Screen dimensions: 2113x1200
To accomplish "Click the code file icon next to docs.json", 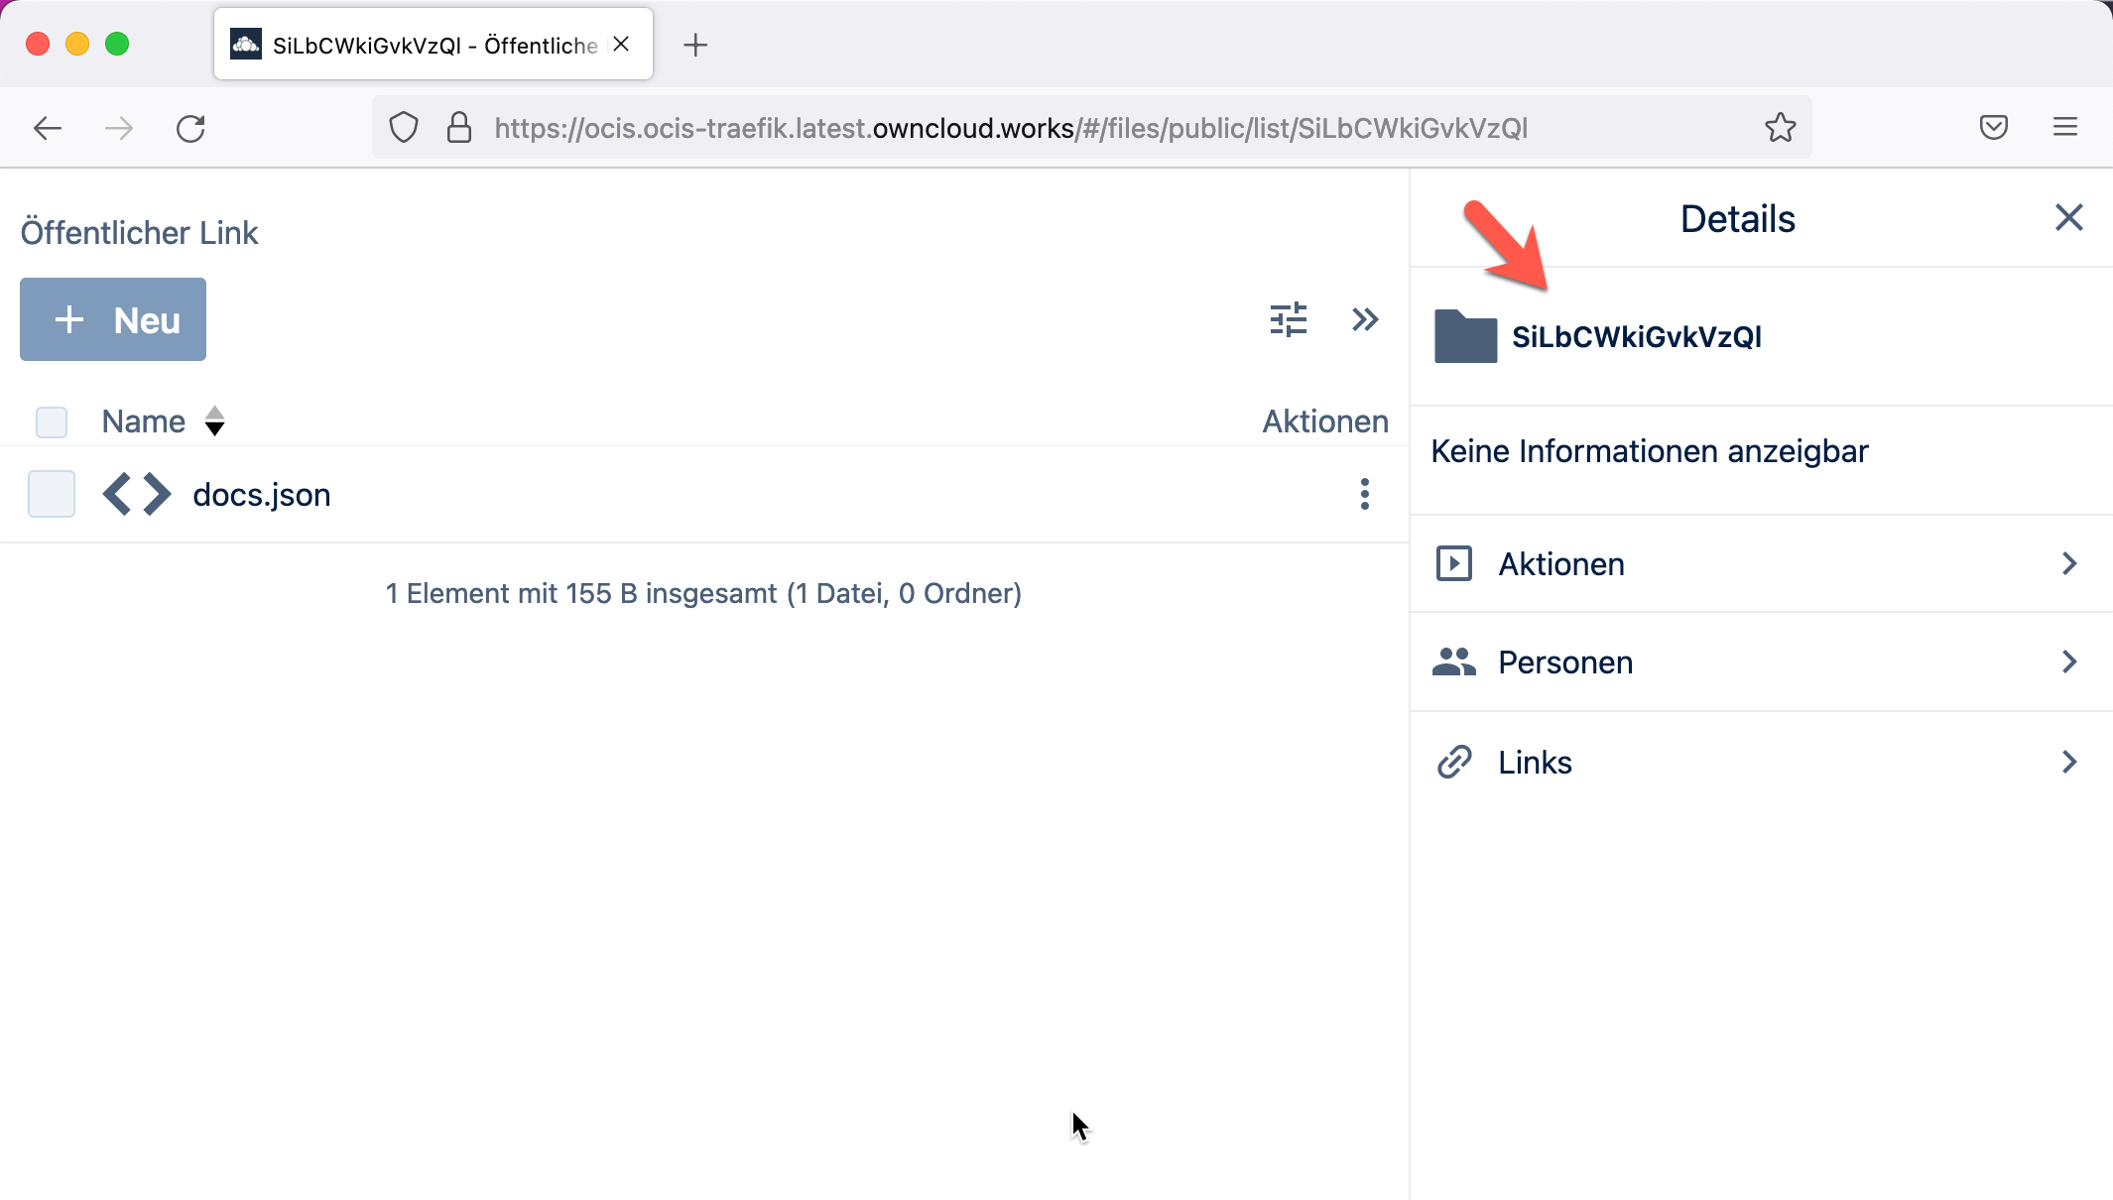I will pos(137,493).
